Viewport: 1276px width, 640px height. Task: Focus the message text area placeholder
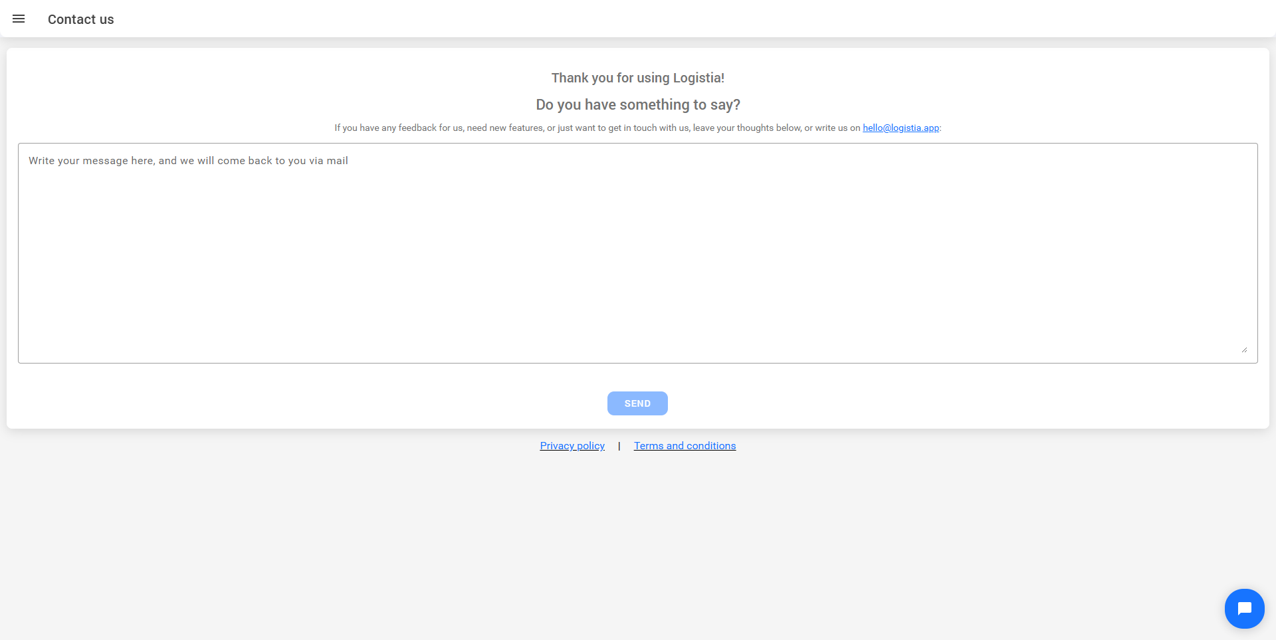click(188, 161)
